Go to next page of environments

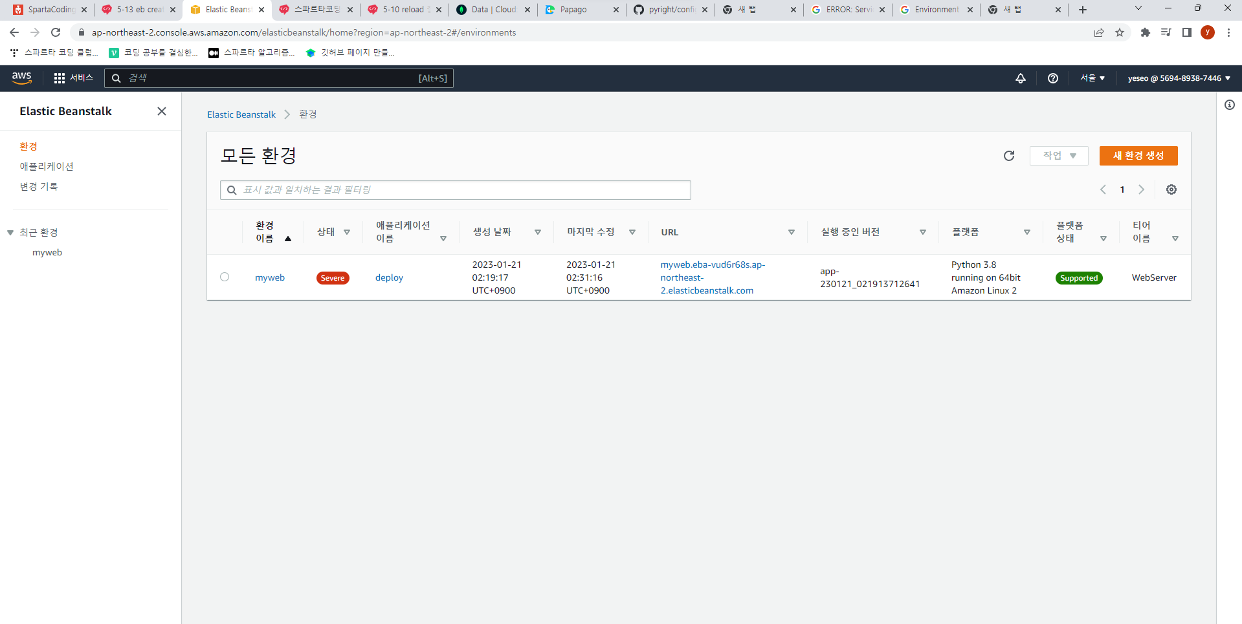coord(1142,189)
